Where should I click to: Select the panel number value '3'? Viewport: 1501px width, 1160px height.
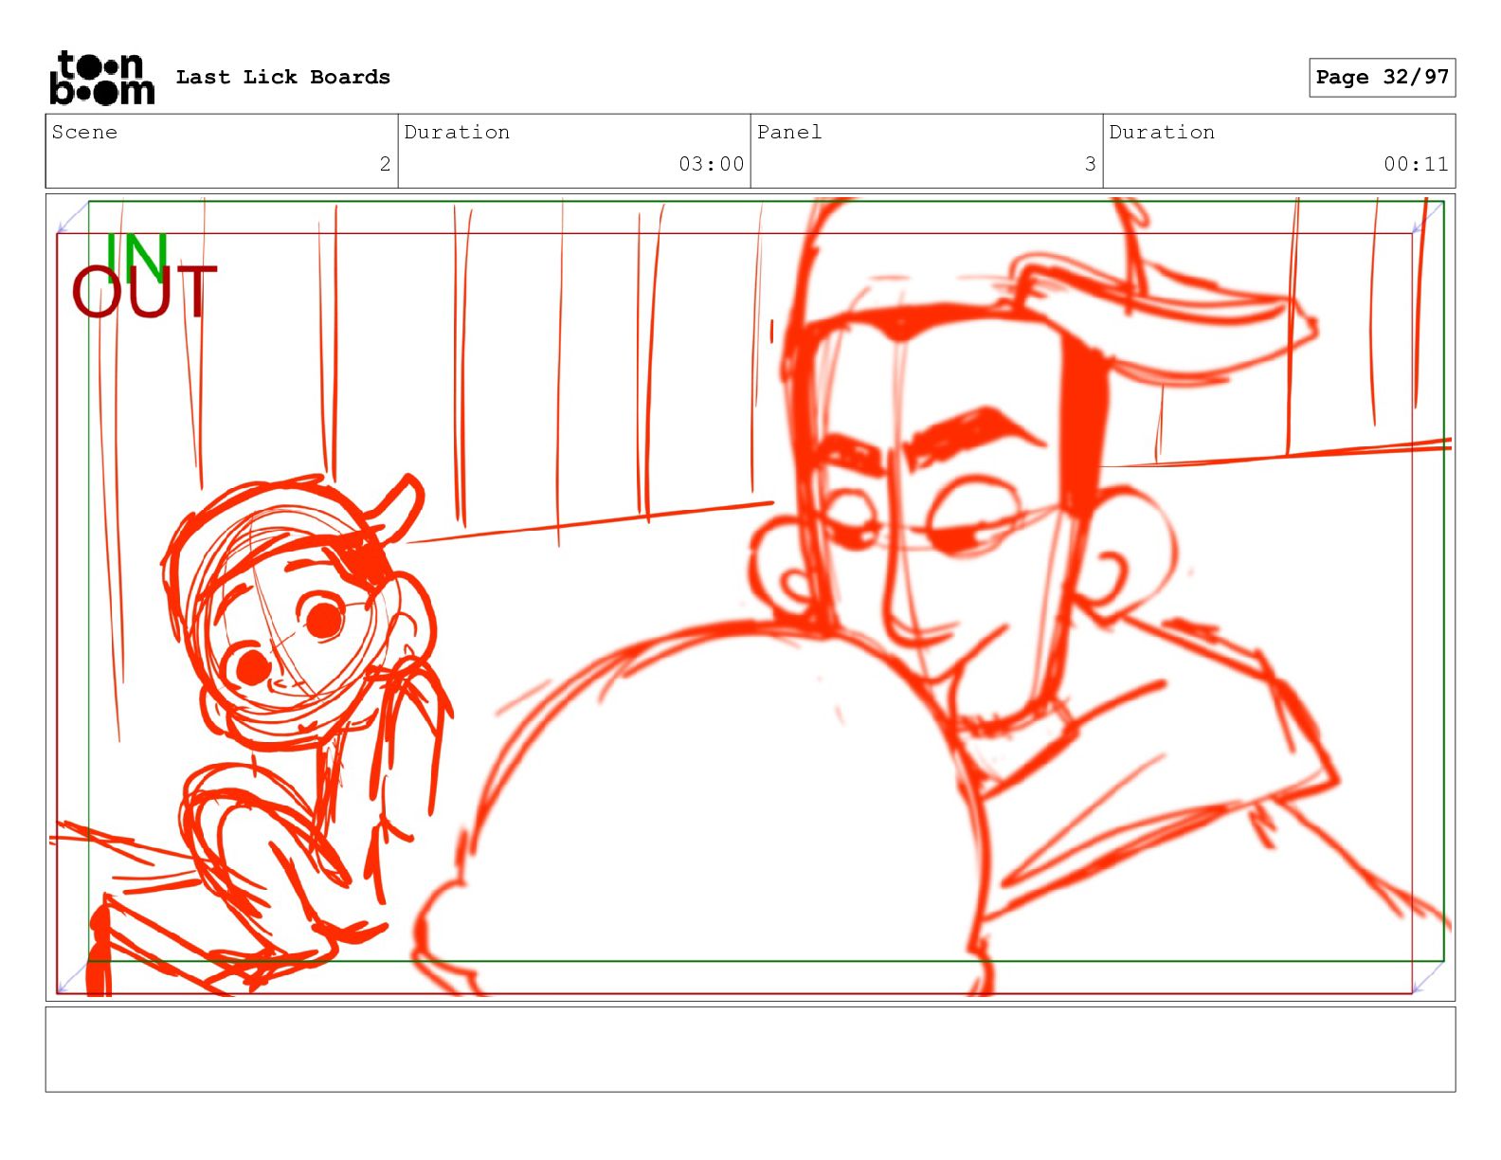point(1090,164)
